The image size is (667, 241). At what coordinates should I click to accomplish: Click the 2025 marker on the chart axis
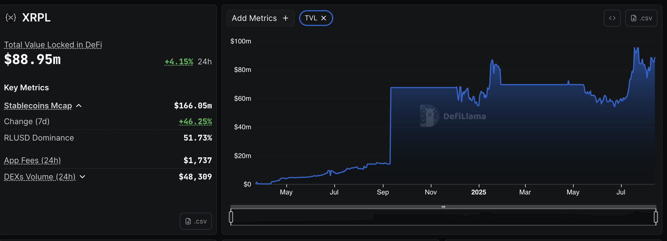pos(479,192)
